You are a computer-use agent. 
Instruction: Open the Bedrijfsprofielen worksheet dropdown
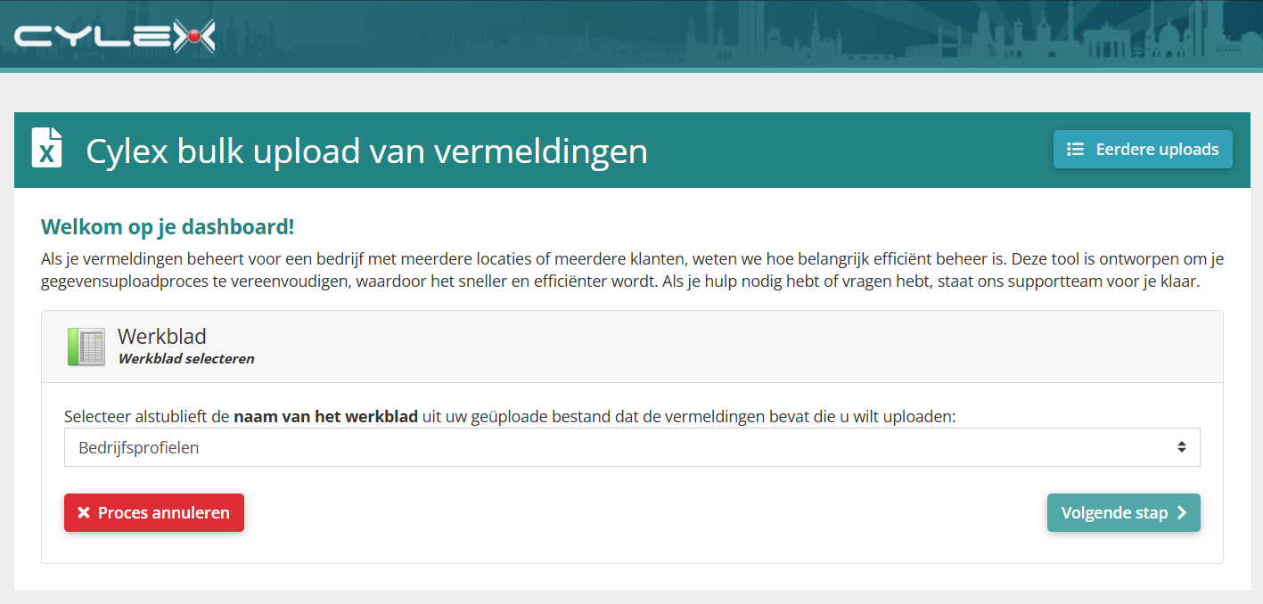(x=632, y=447)
